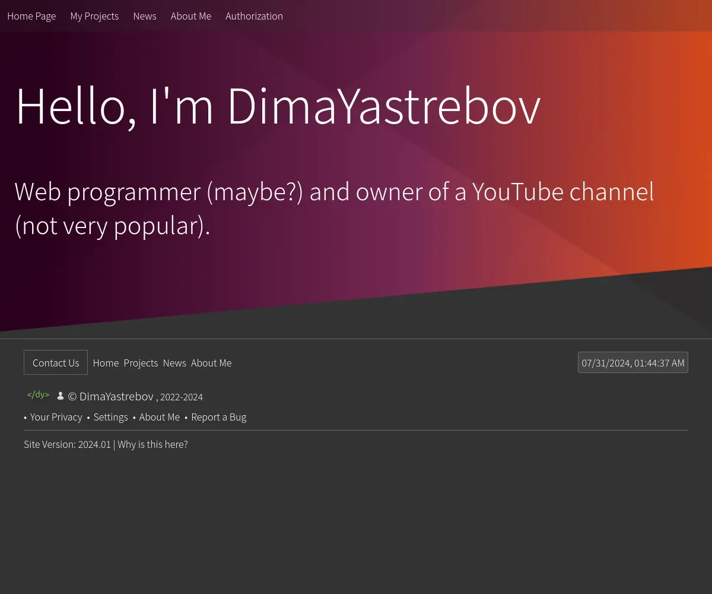Click the Why is this here? link
Screen dimensions: 712x594
point(152,444)
